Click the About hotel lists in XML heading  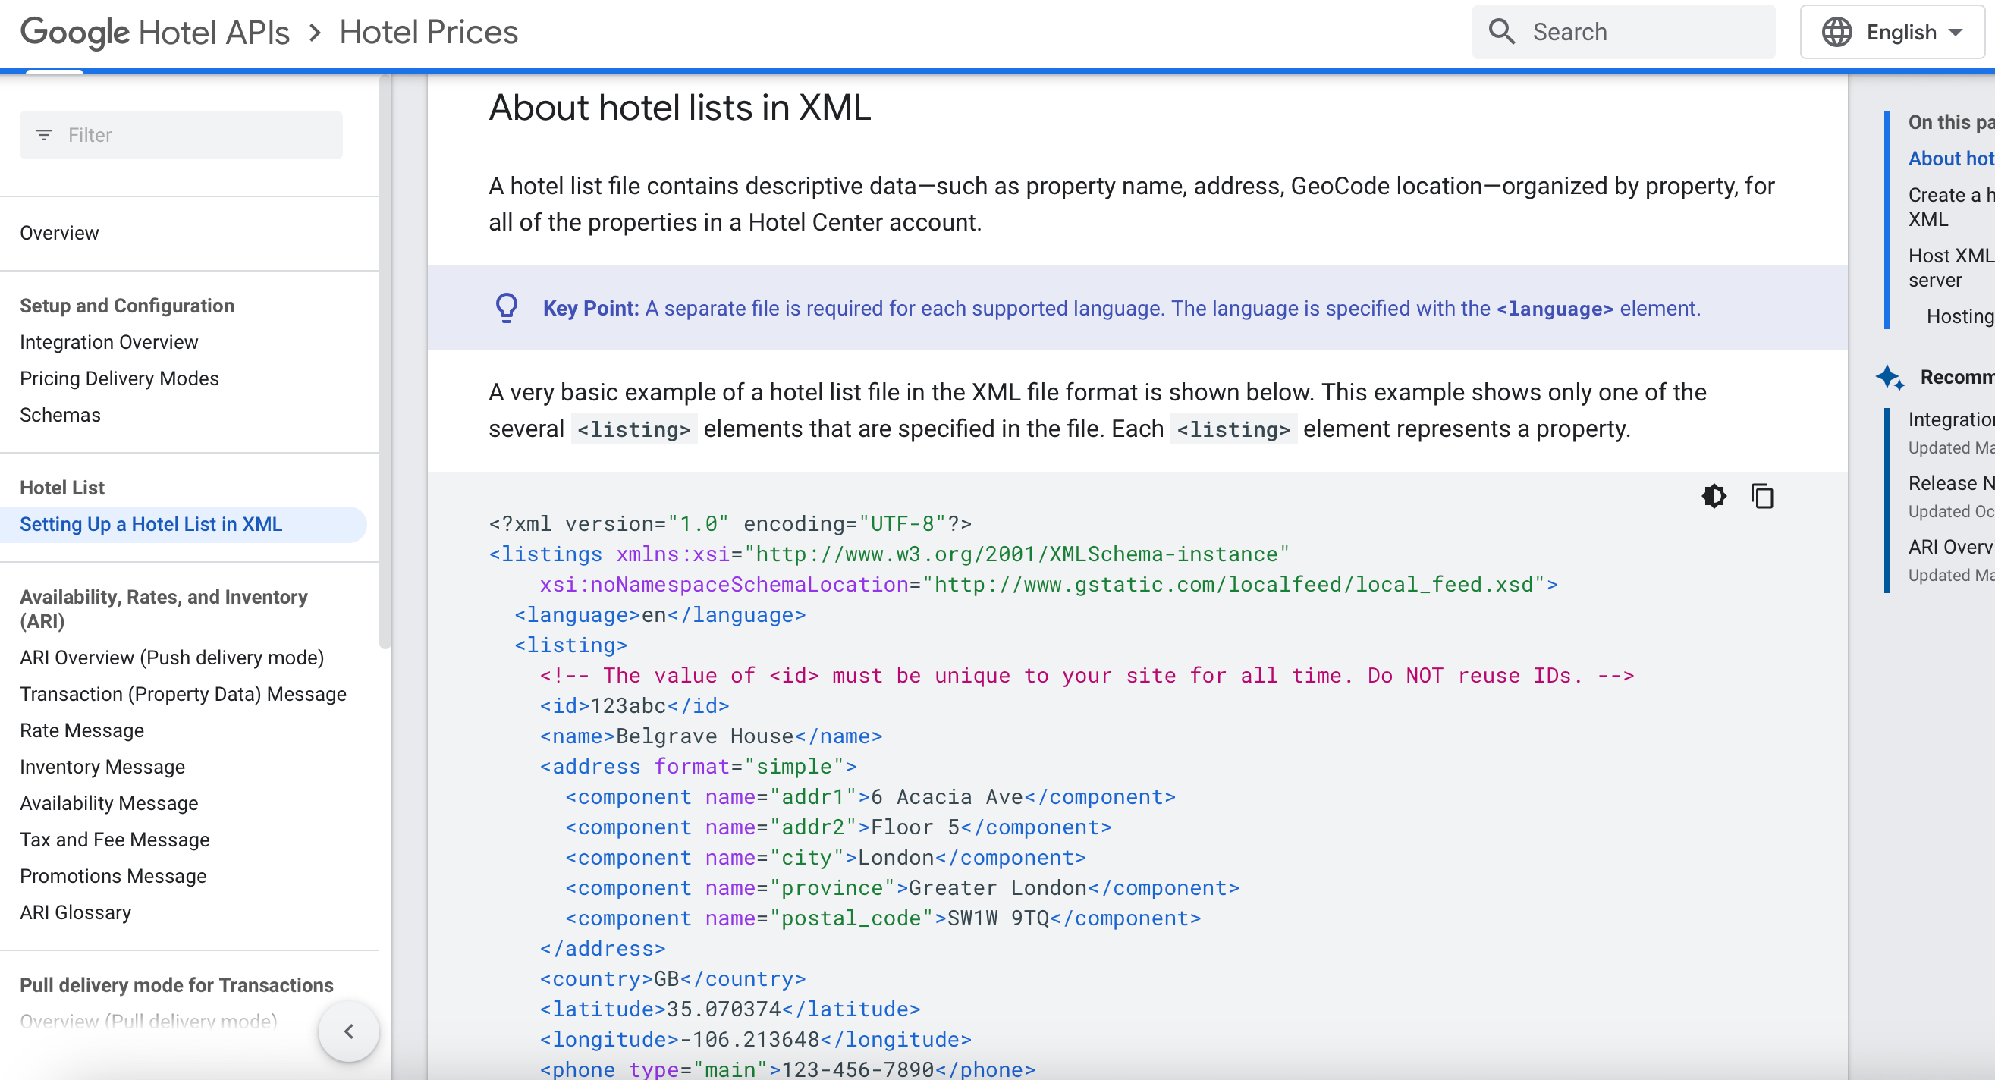[680, 107]
